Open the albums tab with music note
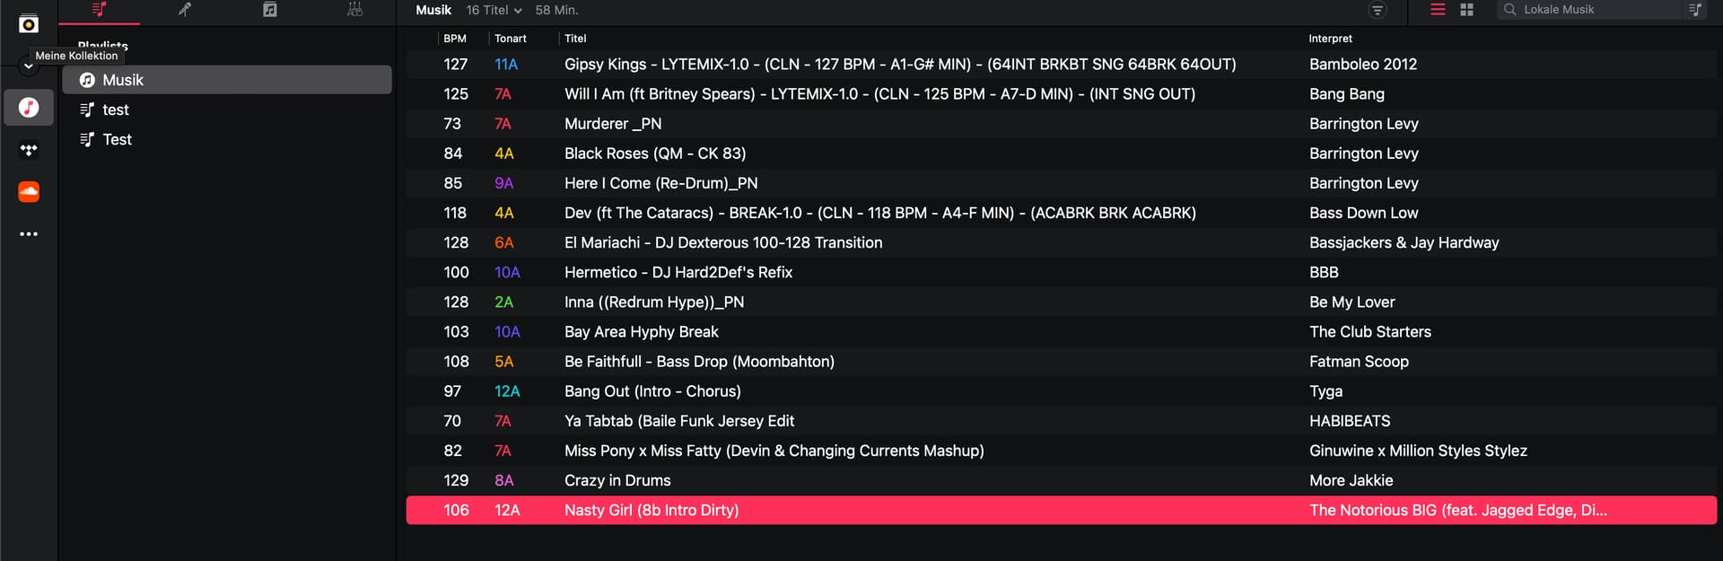The height and width of the screenshot is (561, 1723). coord(269,10)
